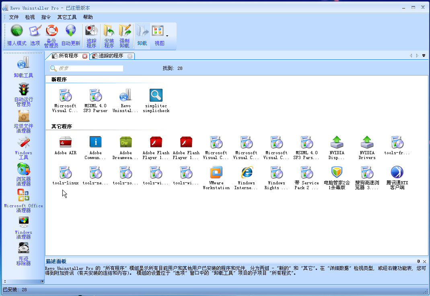
Task: Click the program search input field
Action: pyautogui.click(x=86, y=68)
